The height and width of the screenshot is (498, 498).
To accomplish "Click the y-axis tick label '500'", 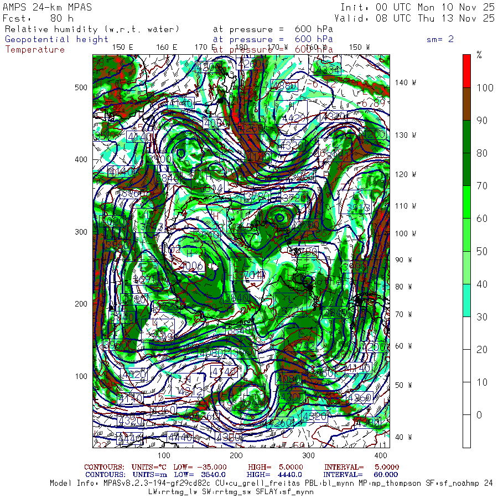I will coord(81,87).
